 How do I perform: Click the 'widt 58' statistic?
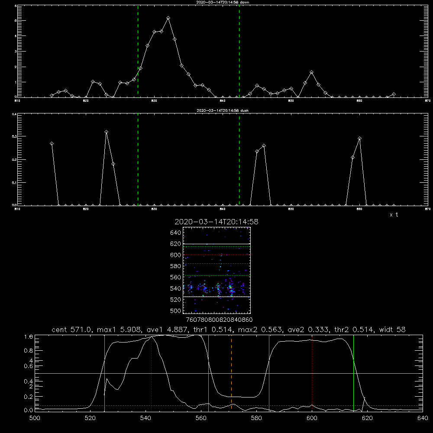coord(392,330)
